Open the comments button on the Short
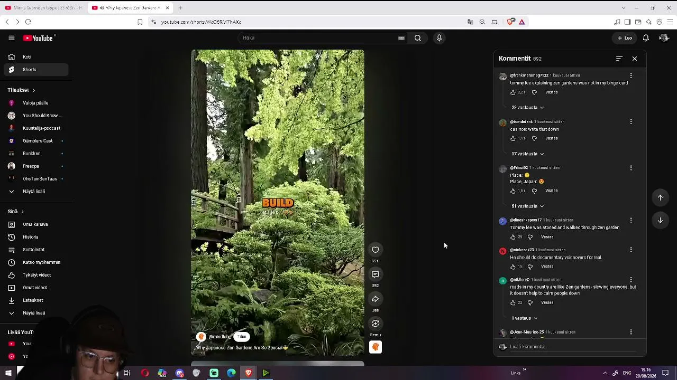 tap(376, 274)
